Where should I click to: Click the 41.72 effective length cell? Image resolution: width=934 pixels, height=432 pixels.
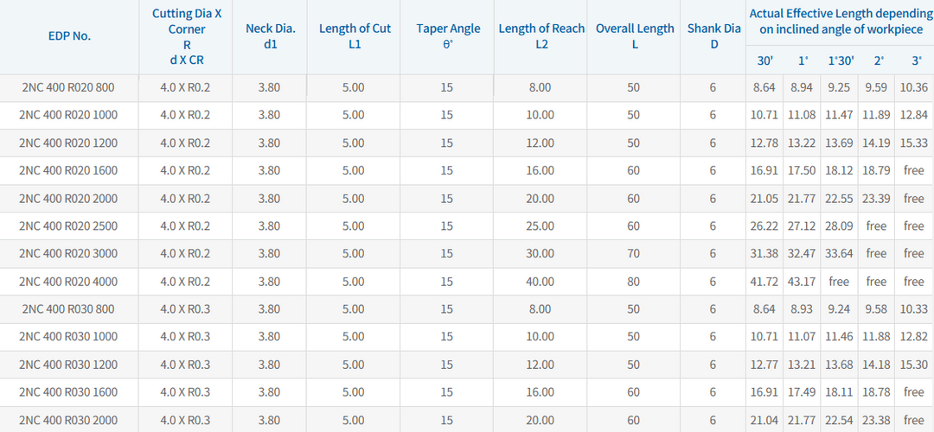[764, 281]
